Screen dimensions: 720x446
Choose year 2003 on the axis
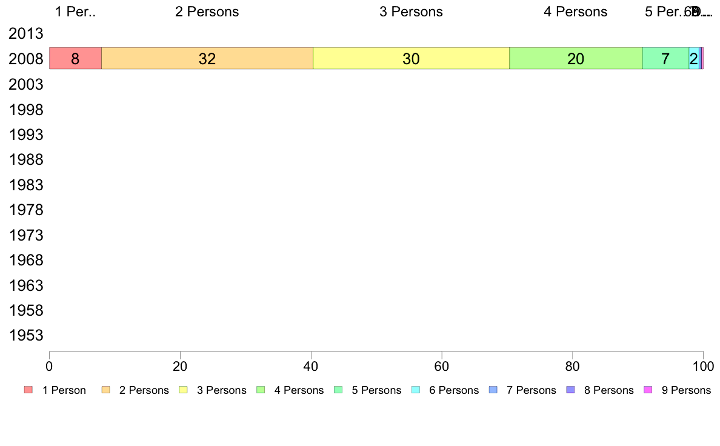point(26,84)
